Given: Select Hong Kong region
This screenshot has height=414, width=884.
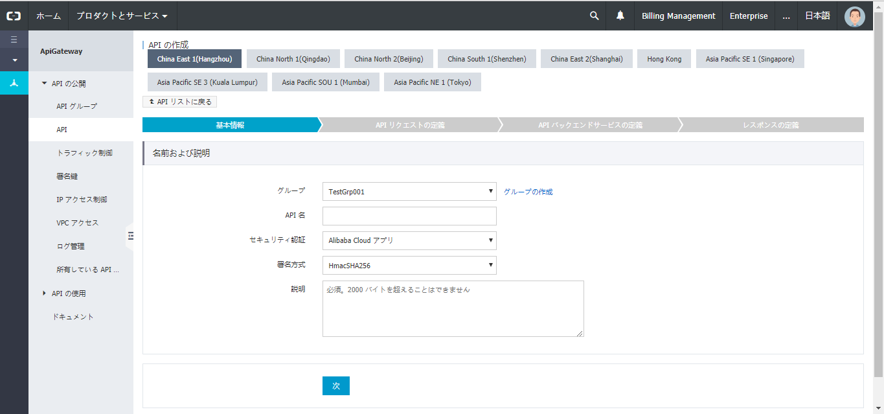Looking at the screenshot, I should coord(664,59).
